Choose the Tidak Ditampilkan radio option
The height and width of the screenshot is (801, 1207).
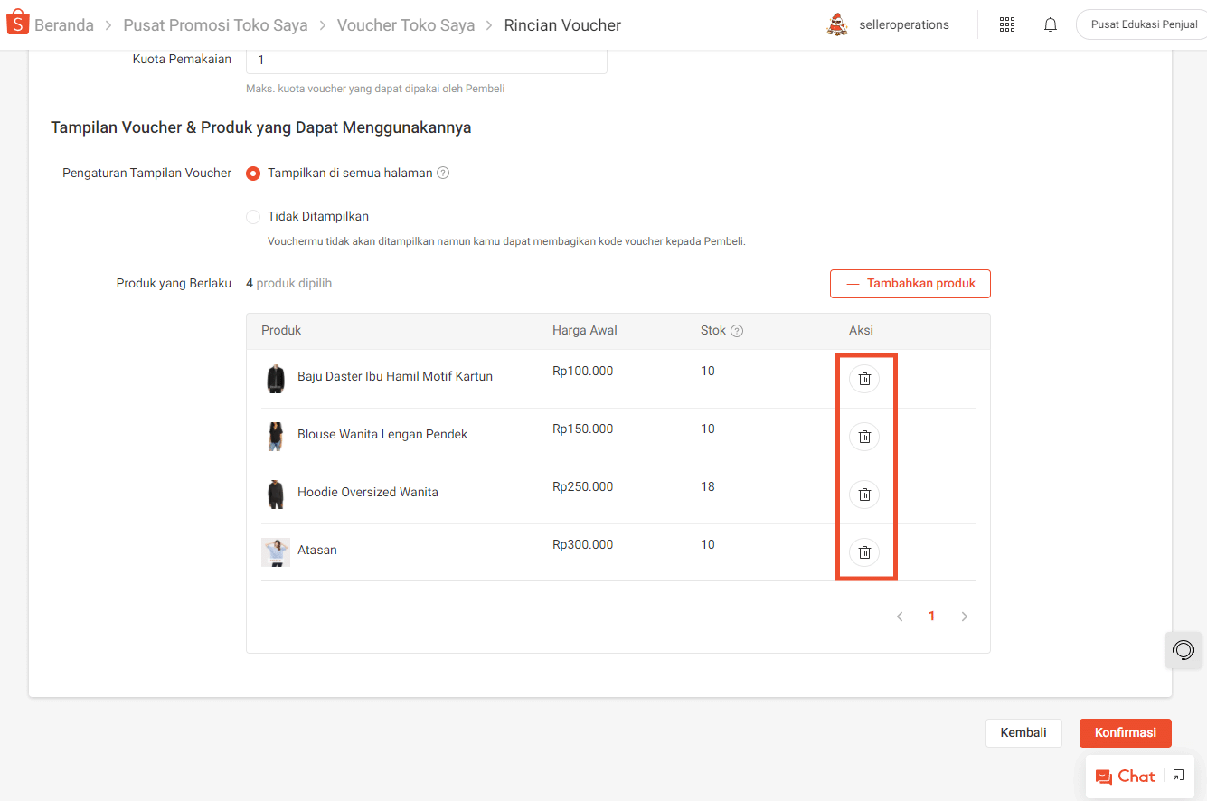(254, 217)
